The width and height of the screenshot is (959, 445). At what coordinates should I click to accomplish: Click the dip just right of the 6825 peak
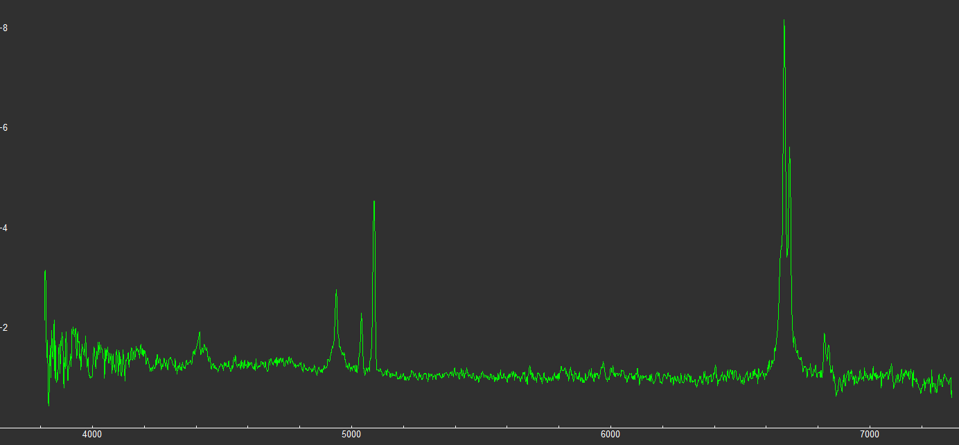tap(836, 395)
